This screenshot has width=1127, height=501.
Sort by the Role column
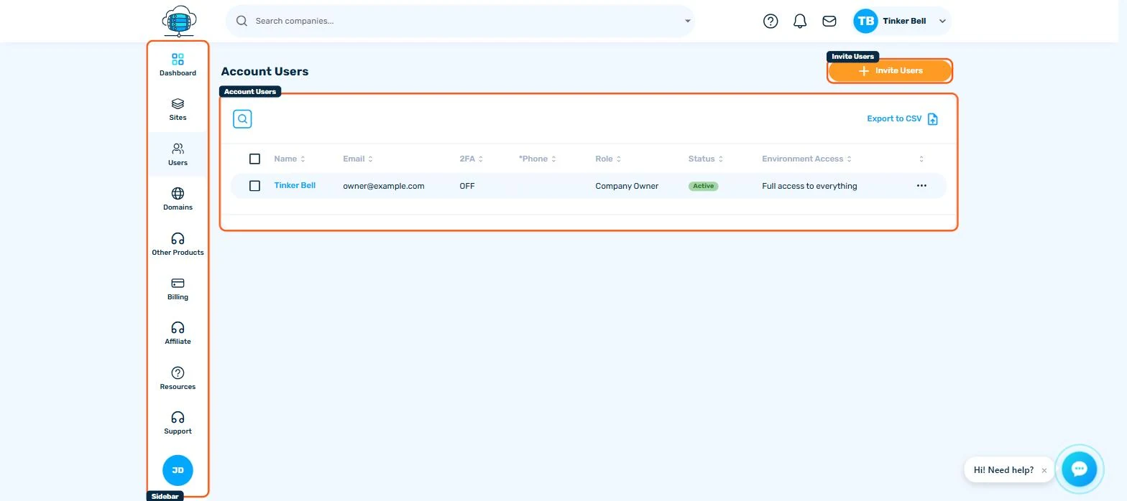point(608,159)
